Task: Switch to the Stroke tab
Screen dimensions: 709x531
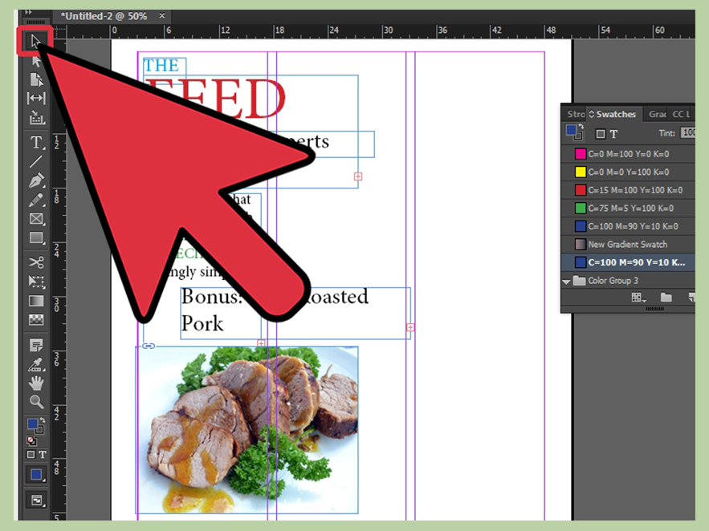Action: pyautogui.click(x=575, y=114)
